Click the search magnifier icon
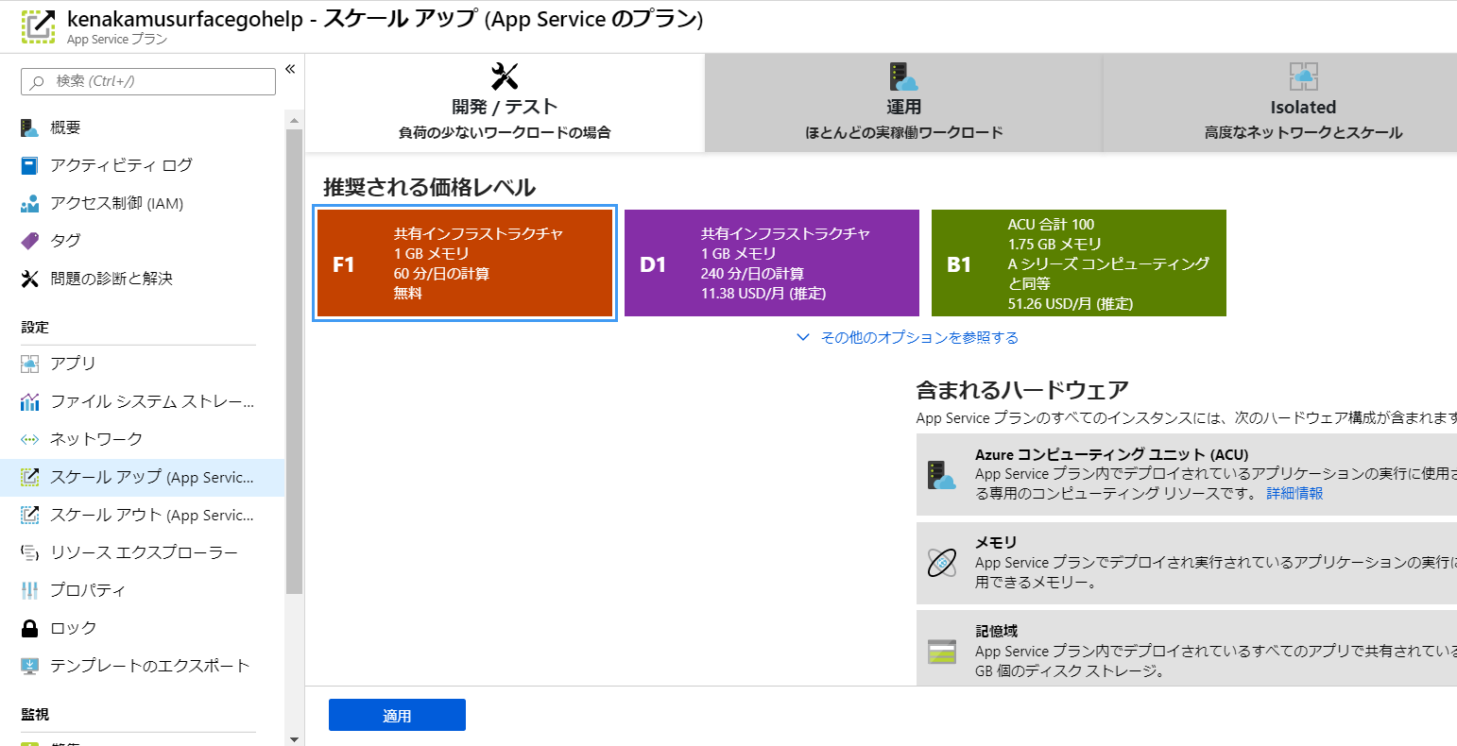 37,82
